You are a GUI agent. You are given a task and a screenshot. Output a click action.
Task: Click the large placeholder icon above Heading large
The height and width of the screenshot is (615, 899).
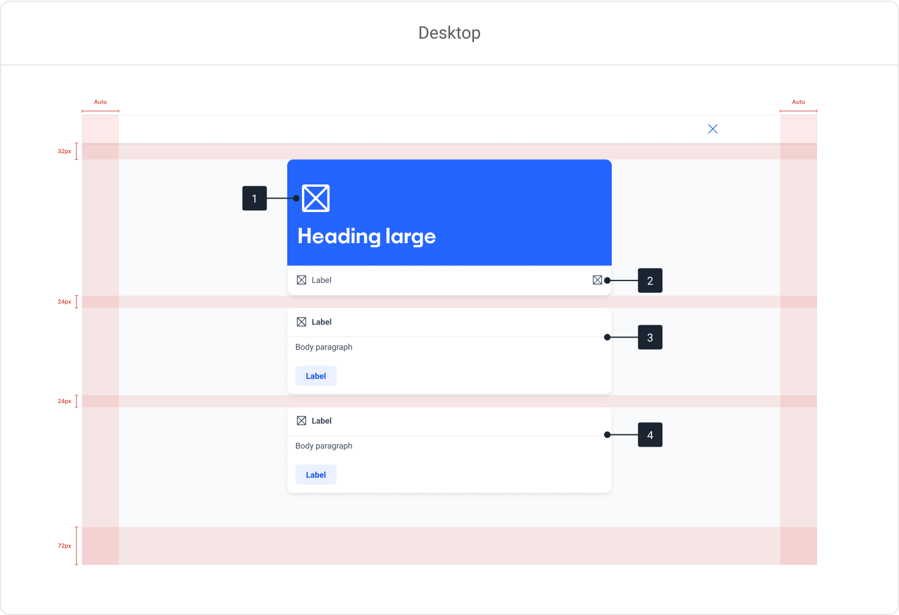pos(316,198)
